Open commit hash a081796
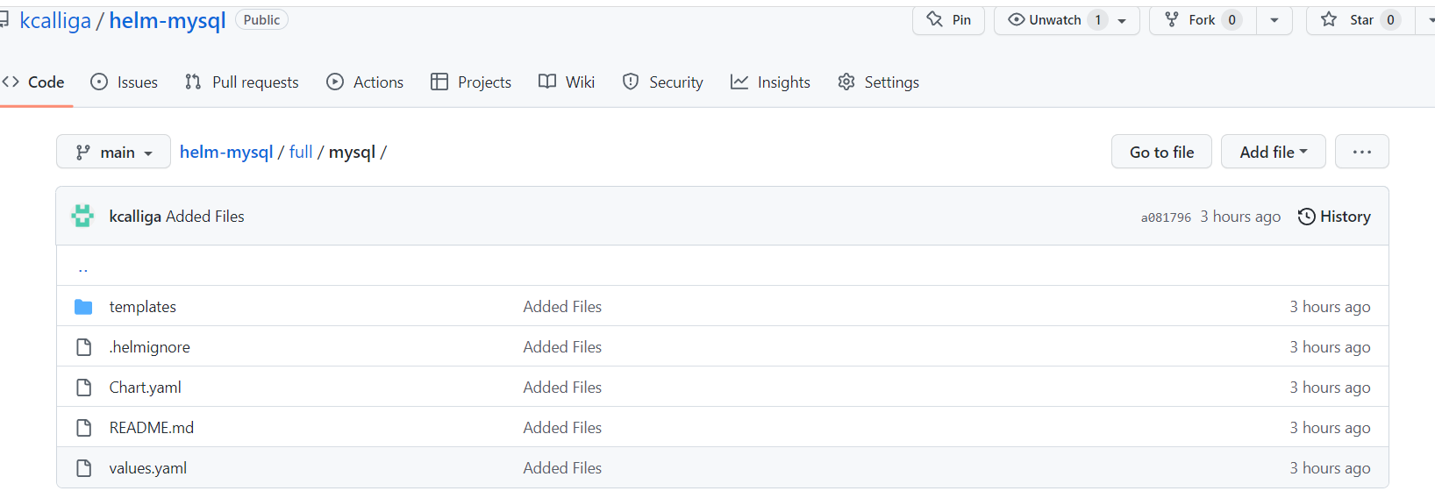 [1166, 217]
